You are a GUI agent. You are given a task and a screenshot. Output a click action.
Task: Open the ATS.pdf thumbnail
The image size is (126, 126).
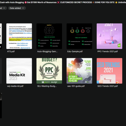19,36
